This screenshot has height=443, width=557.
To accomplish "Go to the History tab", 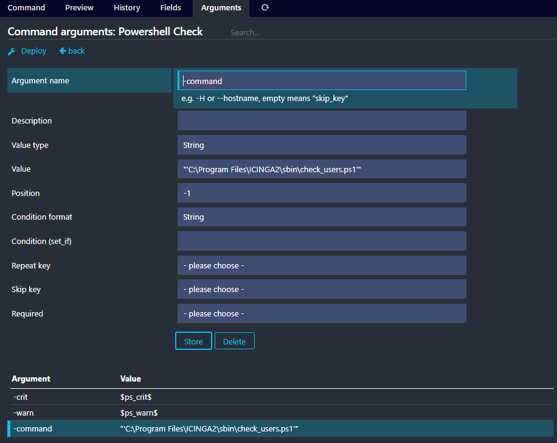I will 126,8.
